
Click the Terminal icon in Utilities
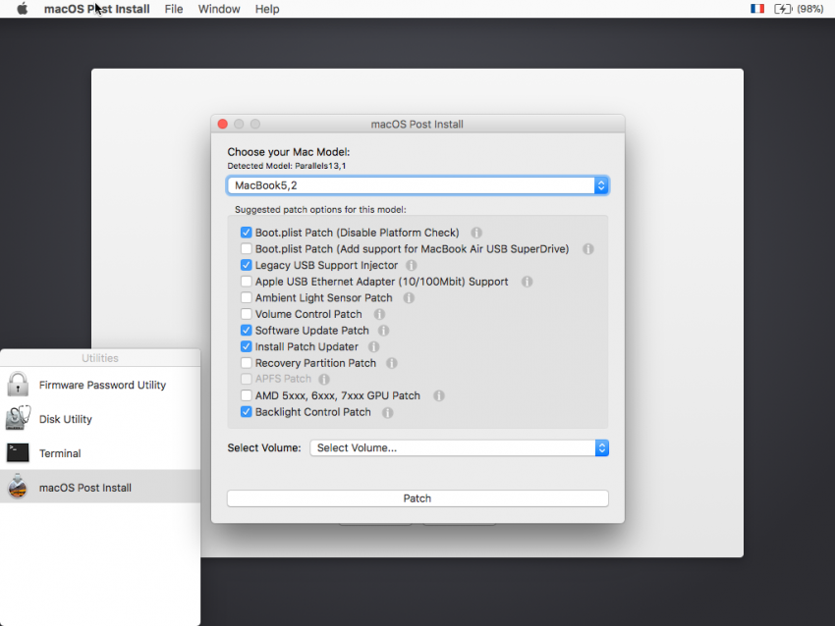pyautogui.click(x=18, y=452)
